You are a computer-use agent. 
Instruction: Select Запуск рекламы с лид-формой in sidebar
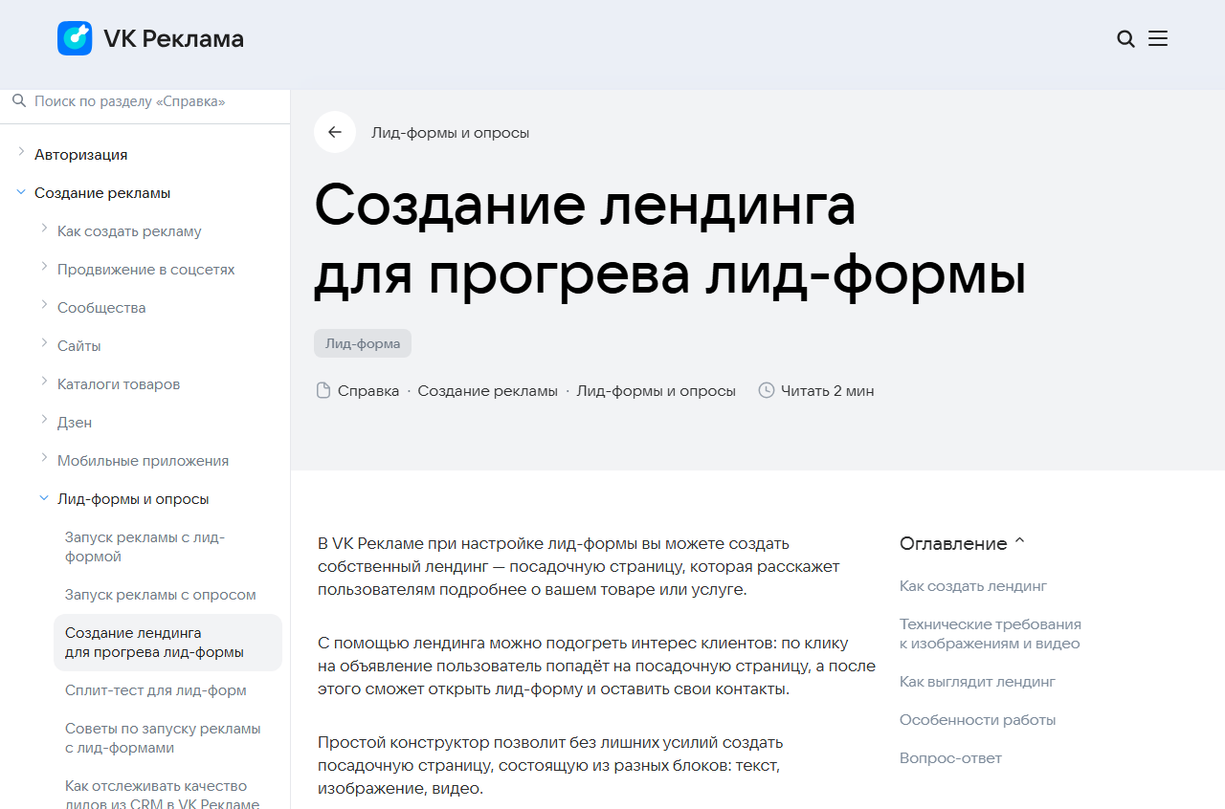(145, 547)
